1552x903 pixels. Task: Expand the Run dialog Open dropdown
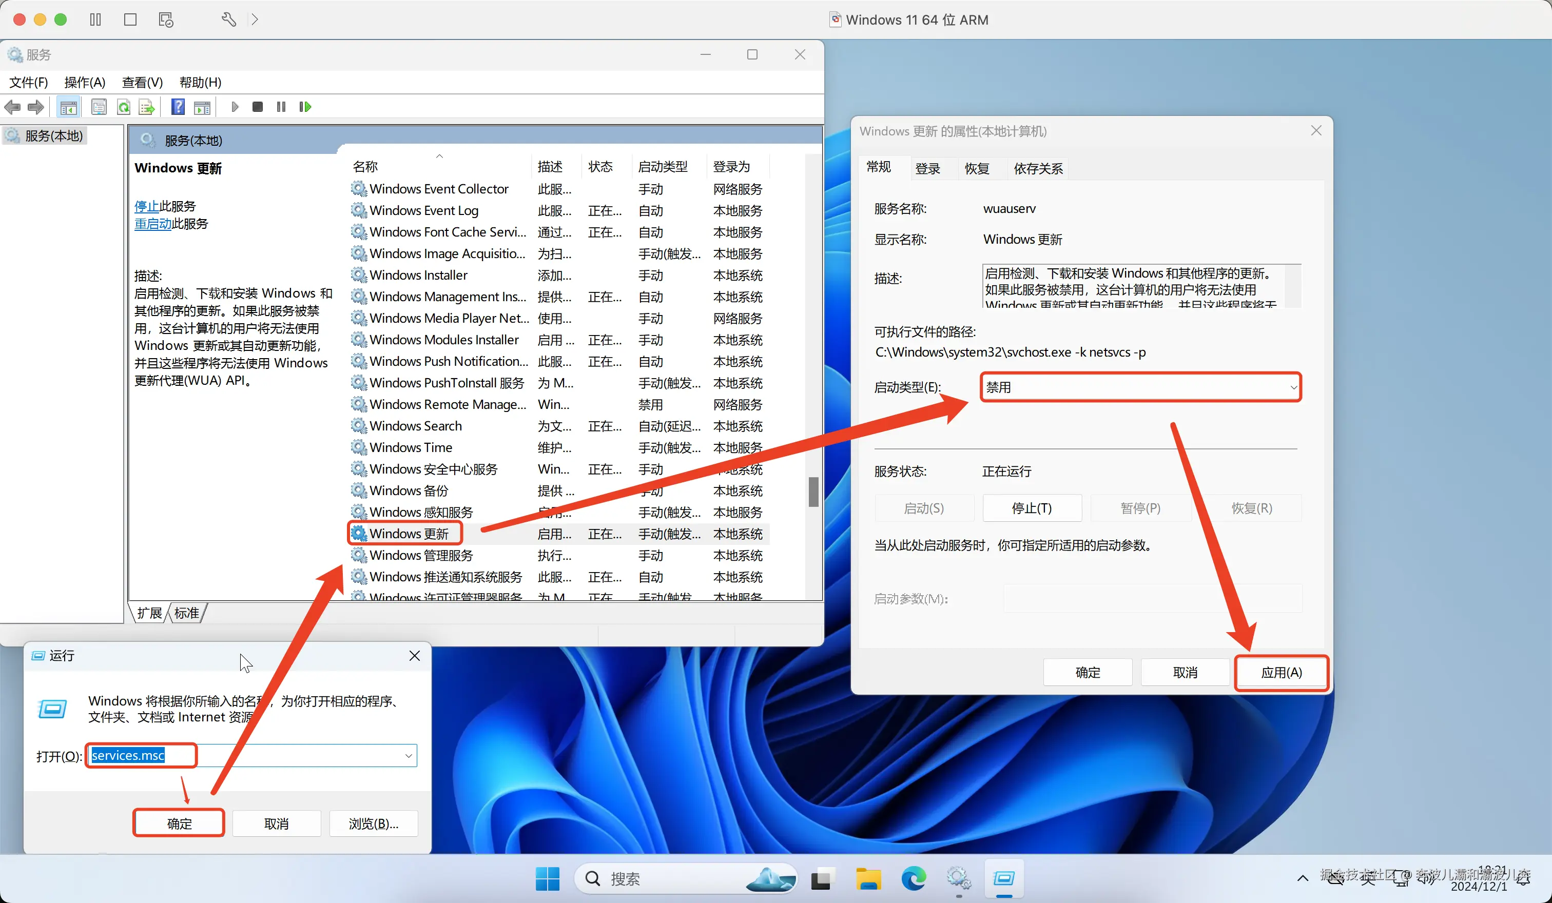point(409,755)
